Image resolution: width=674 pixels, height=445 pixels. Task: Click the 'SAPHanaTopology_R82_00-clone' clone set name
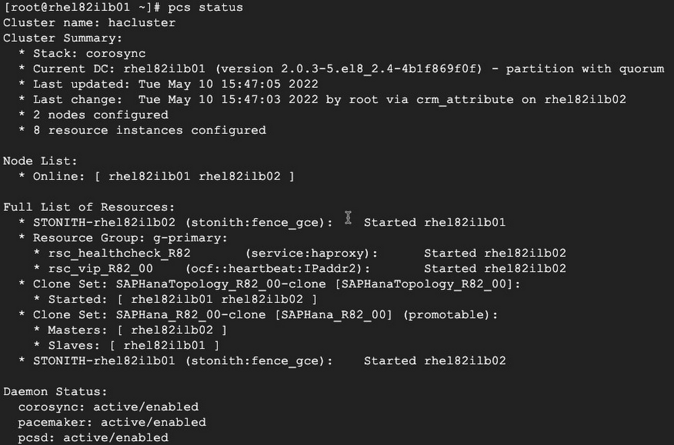[x=220, y=284]
